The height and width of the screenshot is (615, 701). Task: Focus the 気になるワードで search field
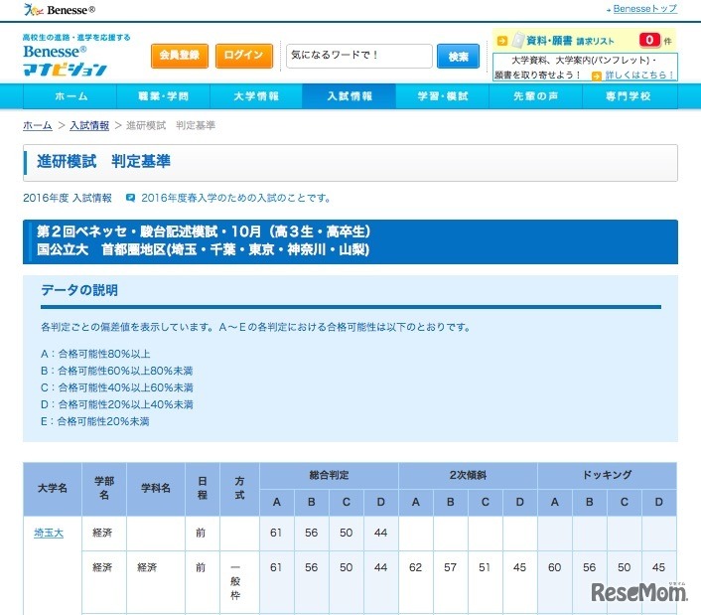[359, 56]
